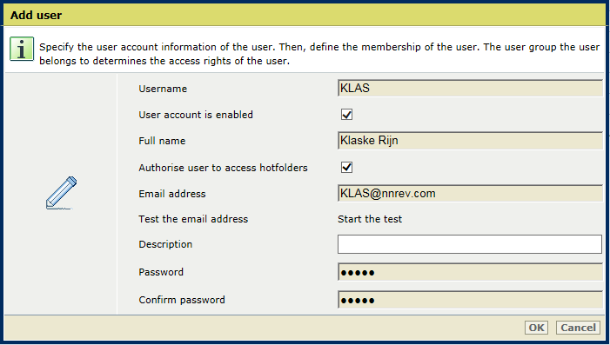Confirm the new user with OK
610x345 pixels.
pyautogui.click(x=537, y=328)
